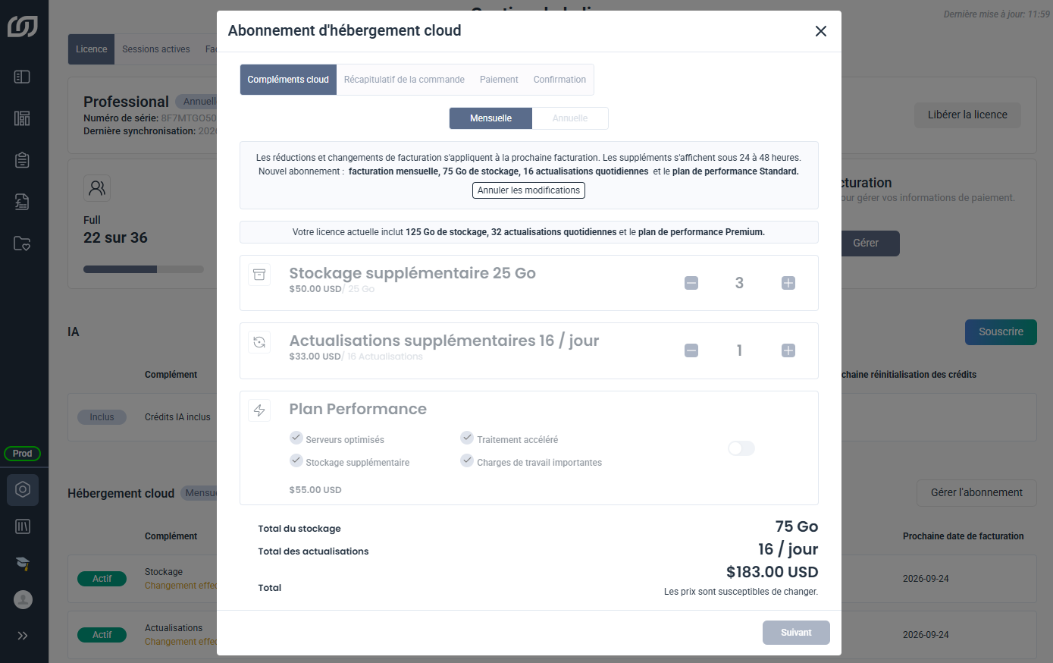Viewport: 1053px width, 663px height.
Task: Open the hexagon settings icon in the sidebar
Action: [x=23, y=490]
